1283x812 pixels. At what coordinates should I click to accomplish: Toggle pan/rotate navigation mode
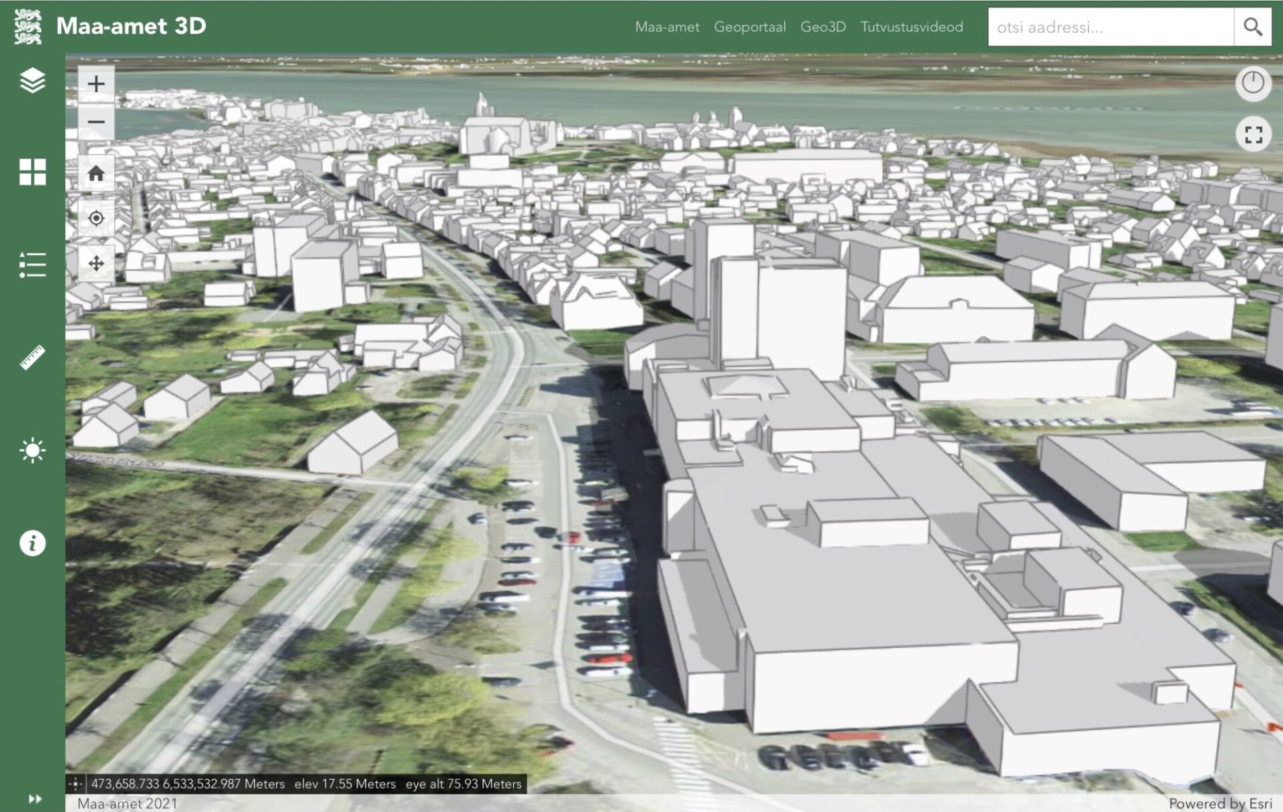(x=96, y=263)
